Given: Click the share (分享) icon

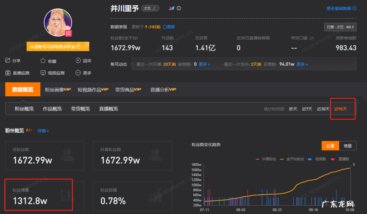Looking at the screenshot, I should pos(7,61).
